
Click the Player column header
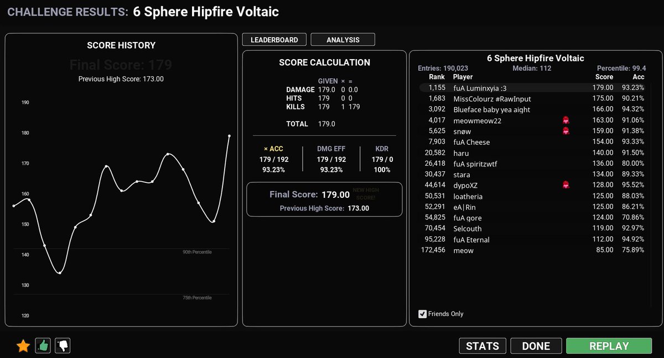click(x=463, y=77)
